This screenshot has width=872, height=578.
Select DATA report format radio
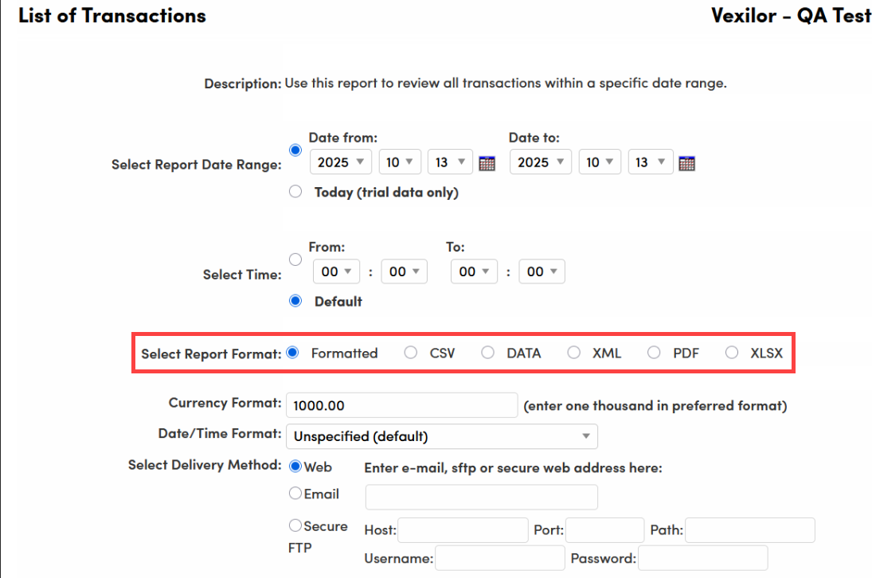(487, 353)
